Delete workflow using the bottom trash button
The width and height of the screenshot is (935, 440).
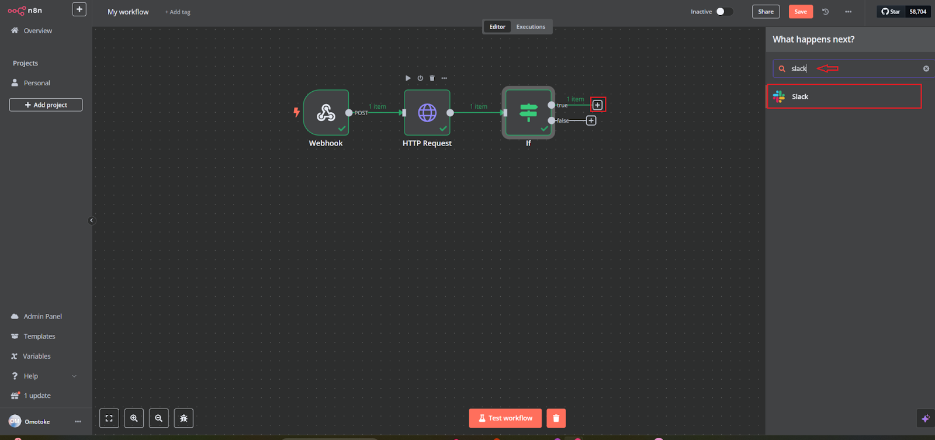click(556, 418)
